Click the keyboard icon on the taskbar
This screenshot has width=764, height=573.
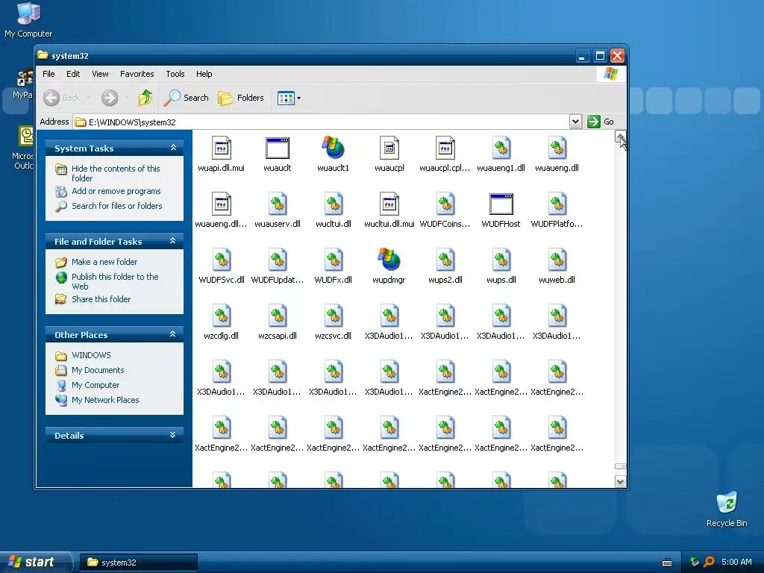(667, 563)
